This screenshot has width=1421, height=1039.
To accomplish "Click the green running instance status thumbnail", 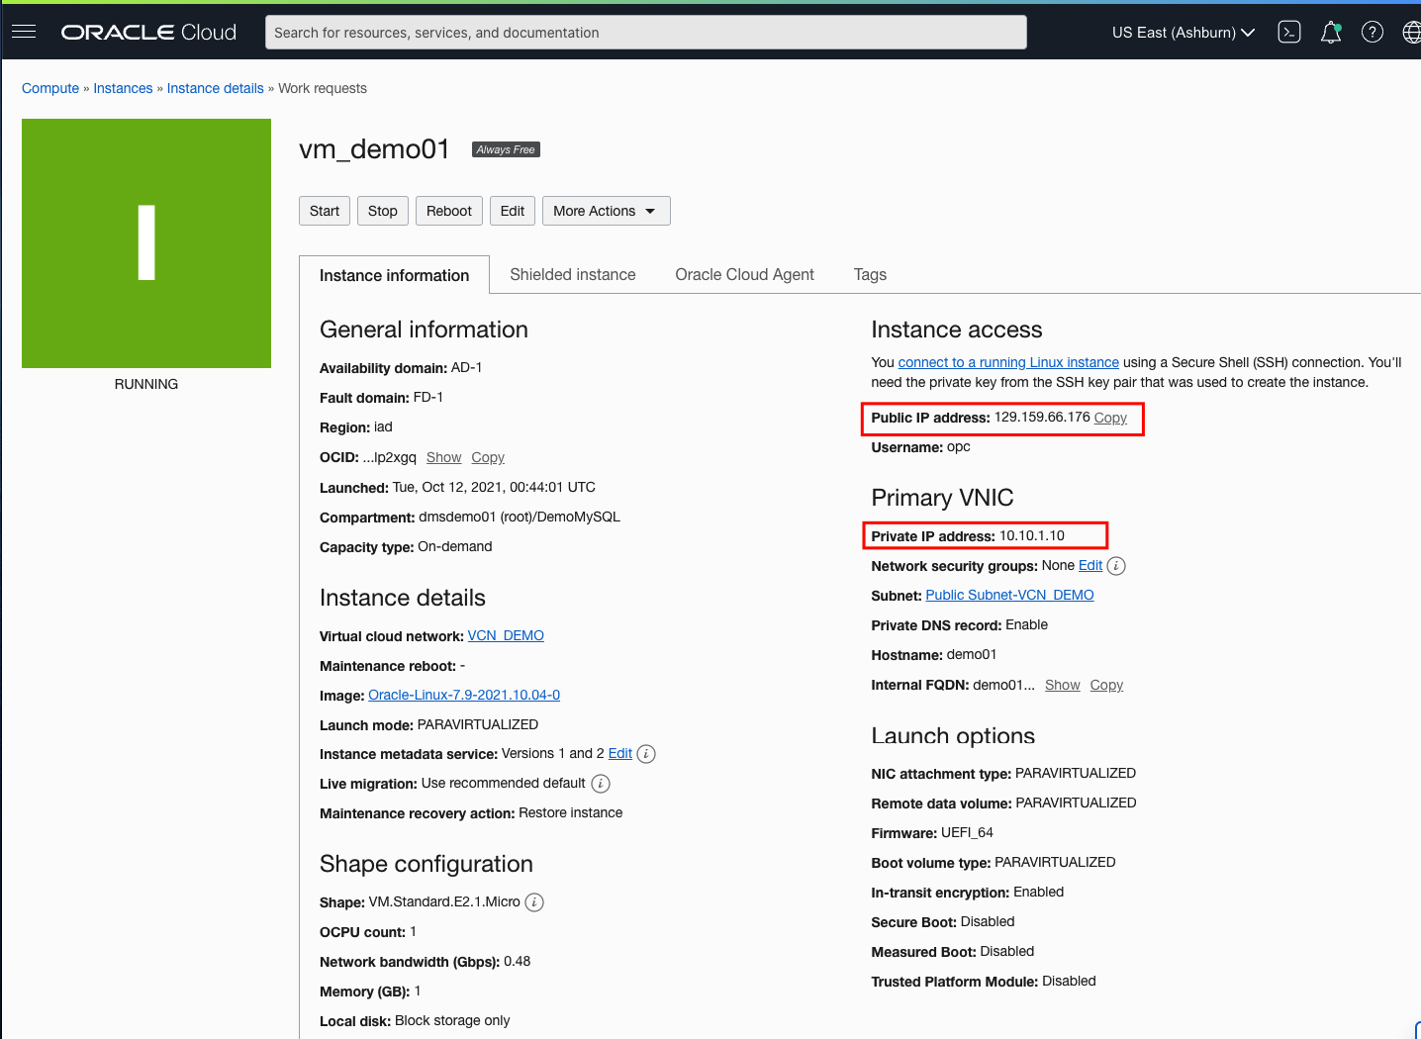I will 146,243.
